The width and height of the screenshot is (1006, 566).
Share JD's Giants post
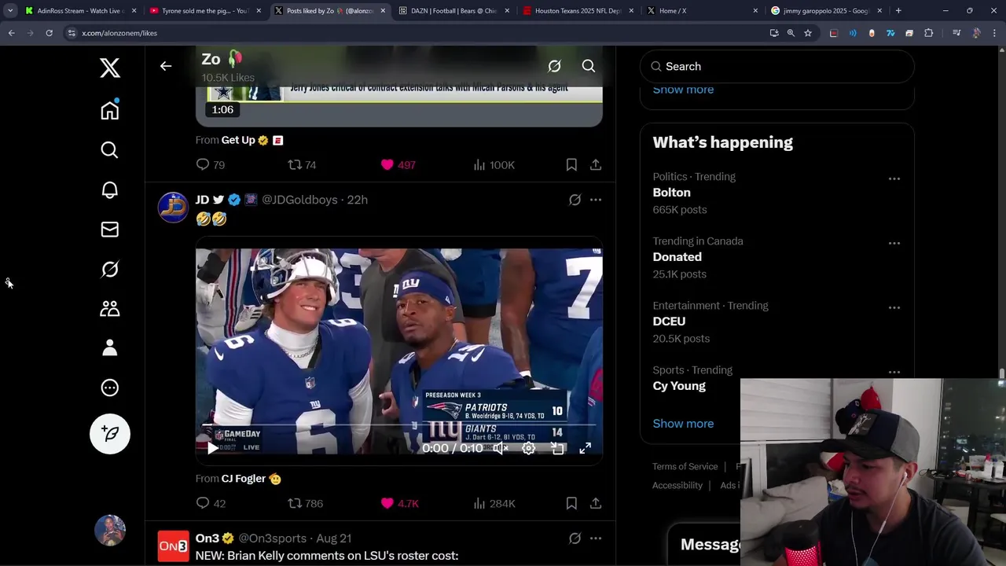(x=596, y=503)
